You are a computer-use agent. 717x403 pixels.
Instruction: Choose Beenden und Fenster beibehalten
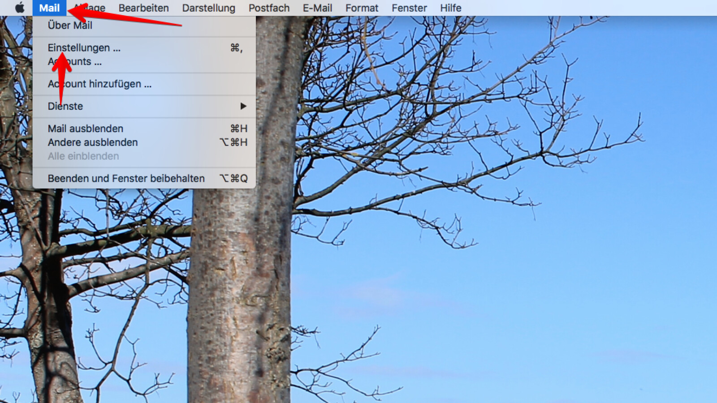tap(126, 179)
